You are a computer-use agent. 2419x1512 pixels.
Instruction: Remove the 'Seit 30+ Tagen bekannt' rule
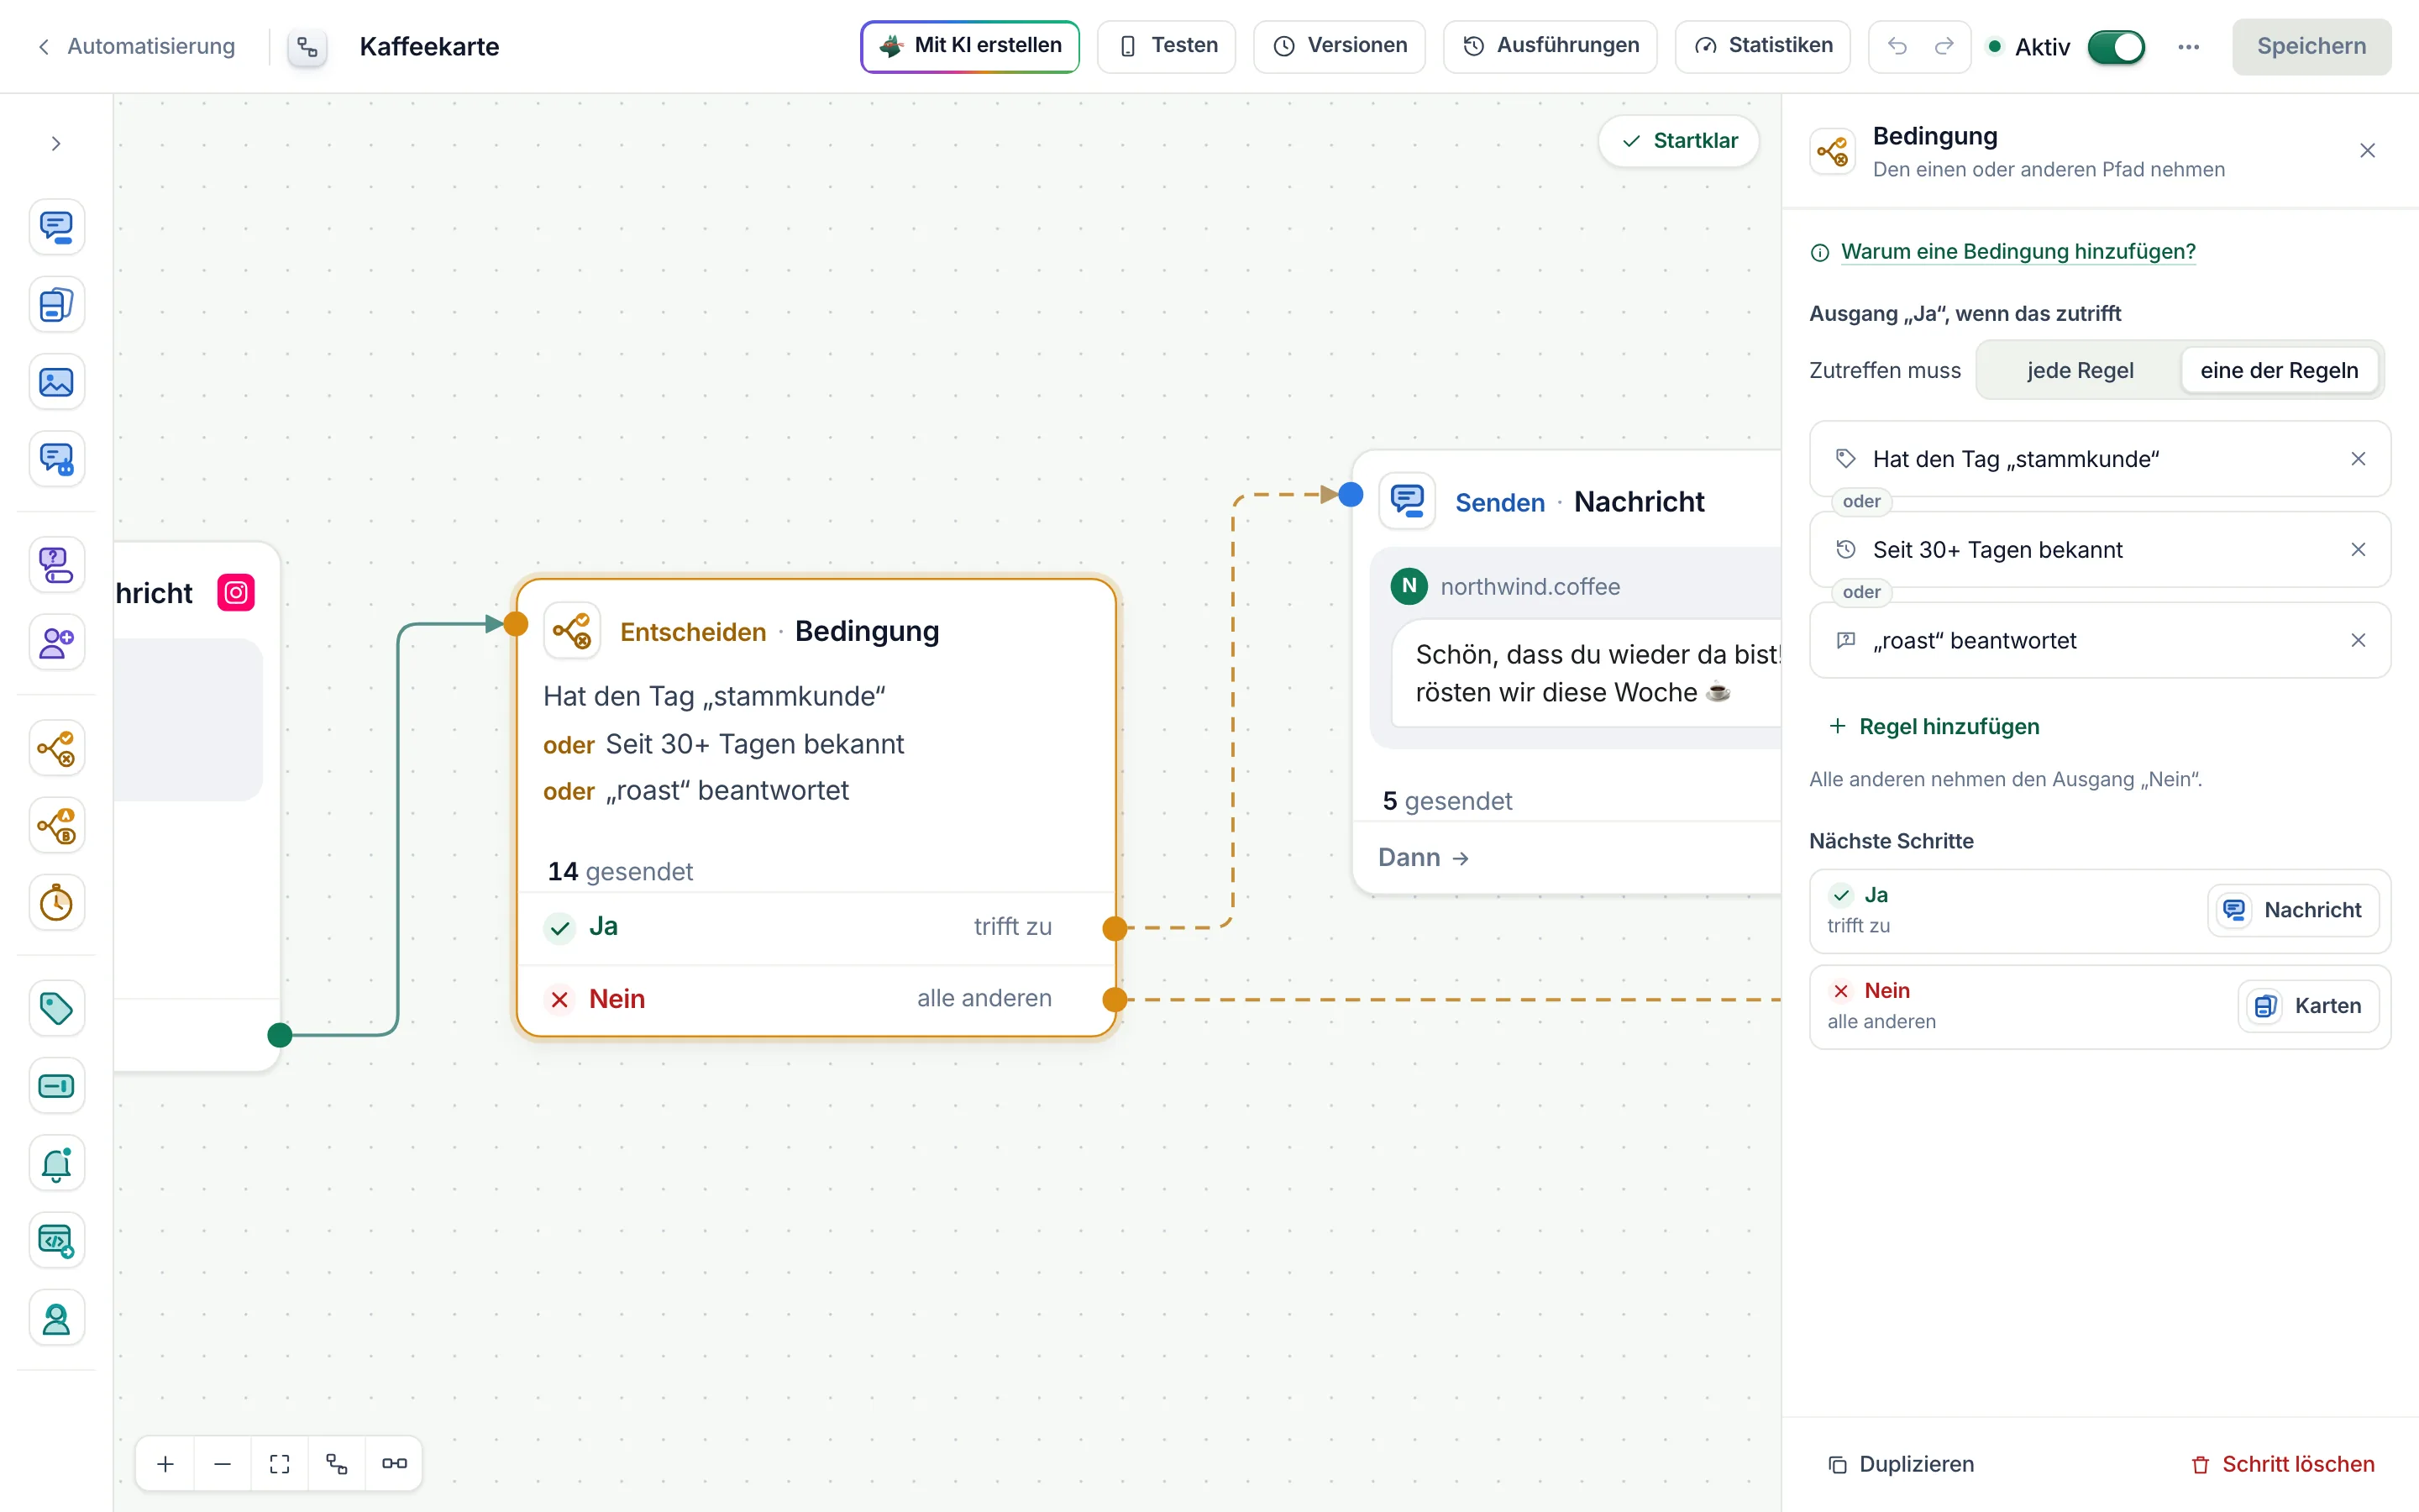click(x=2358, y=550)
